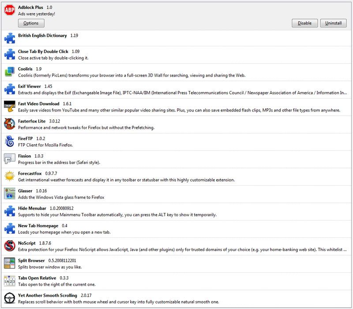The image size is (353, 309).
Task: Click Forecastfox version 0.9.7.7
Action: [51, 173]
